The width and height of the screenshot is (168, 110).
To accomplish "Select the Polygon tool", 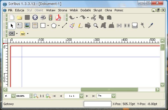I will [54, 25].
